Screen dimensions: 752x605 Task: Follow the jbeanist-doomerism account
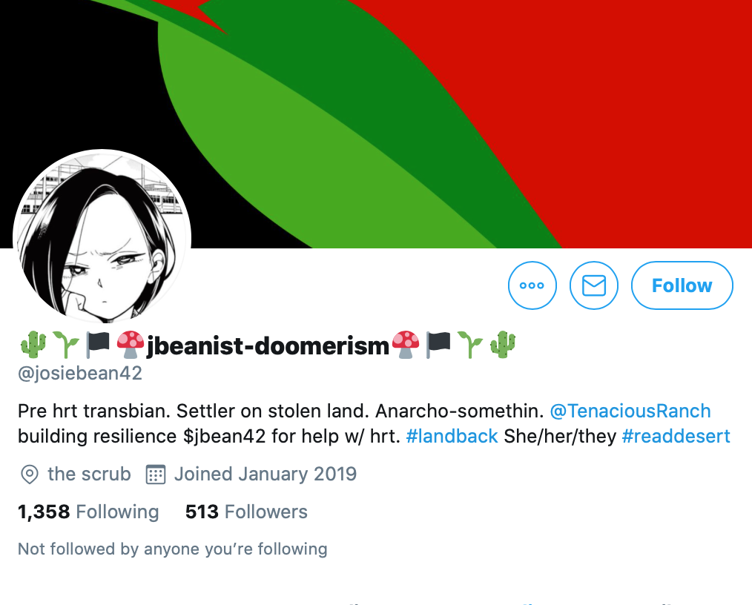coord(682,285)
